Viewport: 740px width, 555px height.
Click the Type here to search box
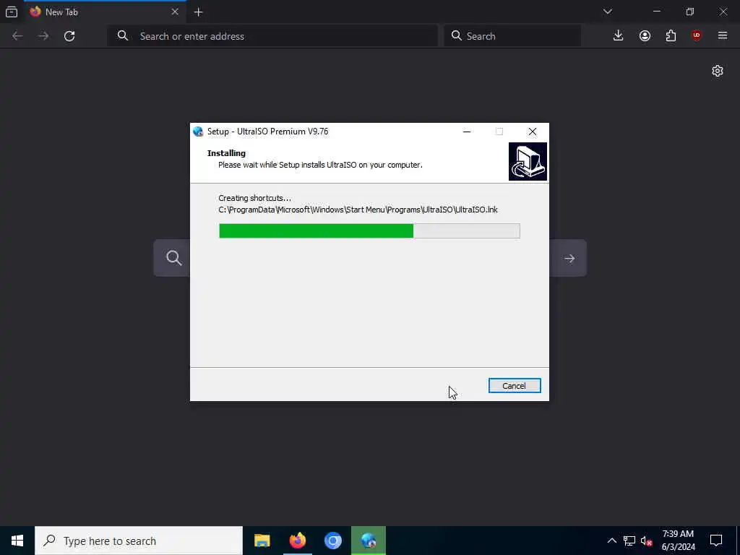click(139, 541)
